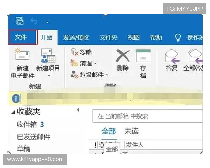
Task: Click the 全部答复 reply-all icon
Action: tap(195, 56)
